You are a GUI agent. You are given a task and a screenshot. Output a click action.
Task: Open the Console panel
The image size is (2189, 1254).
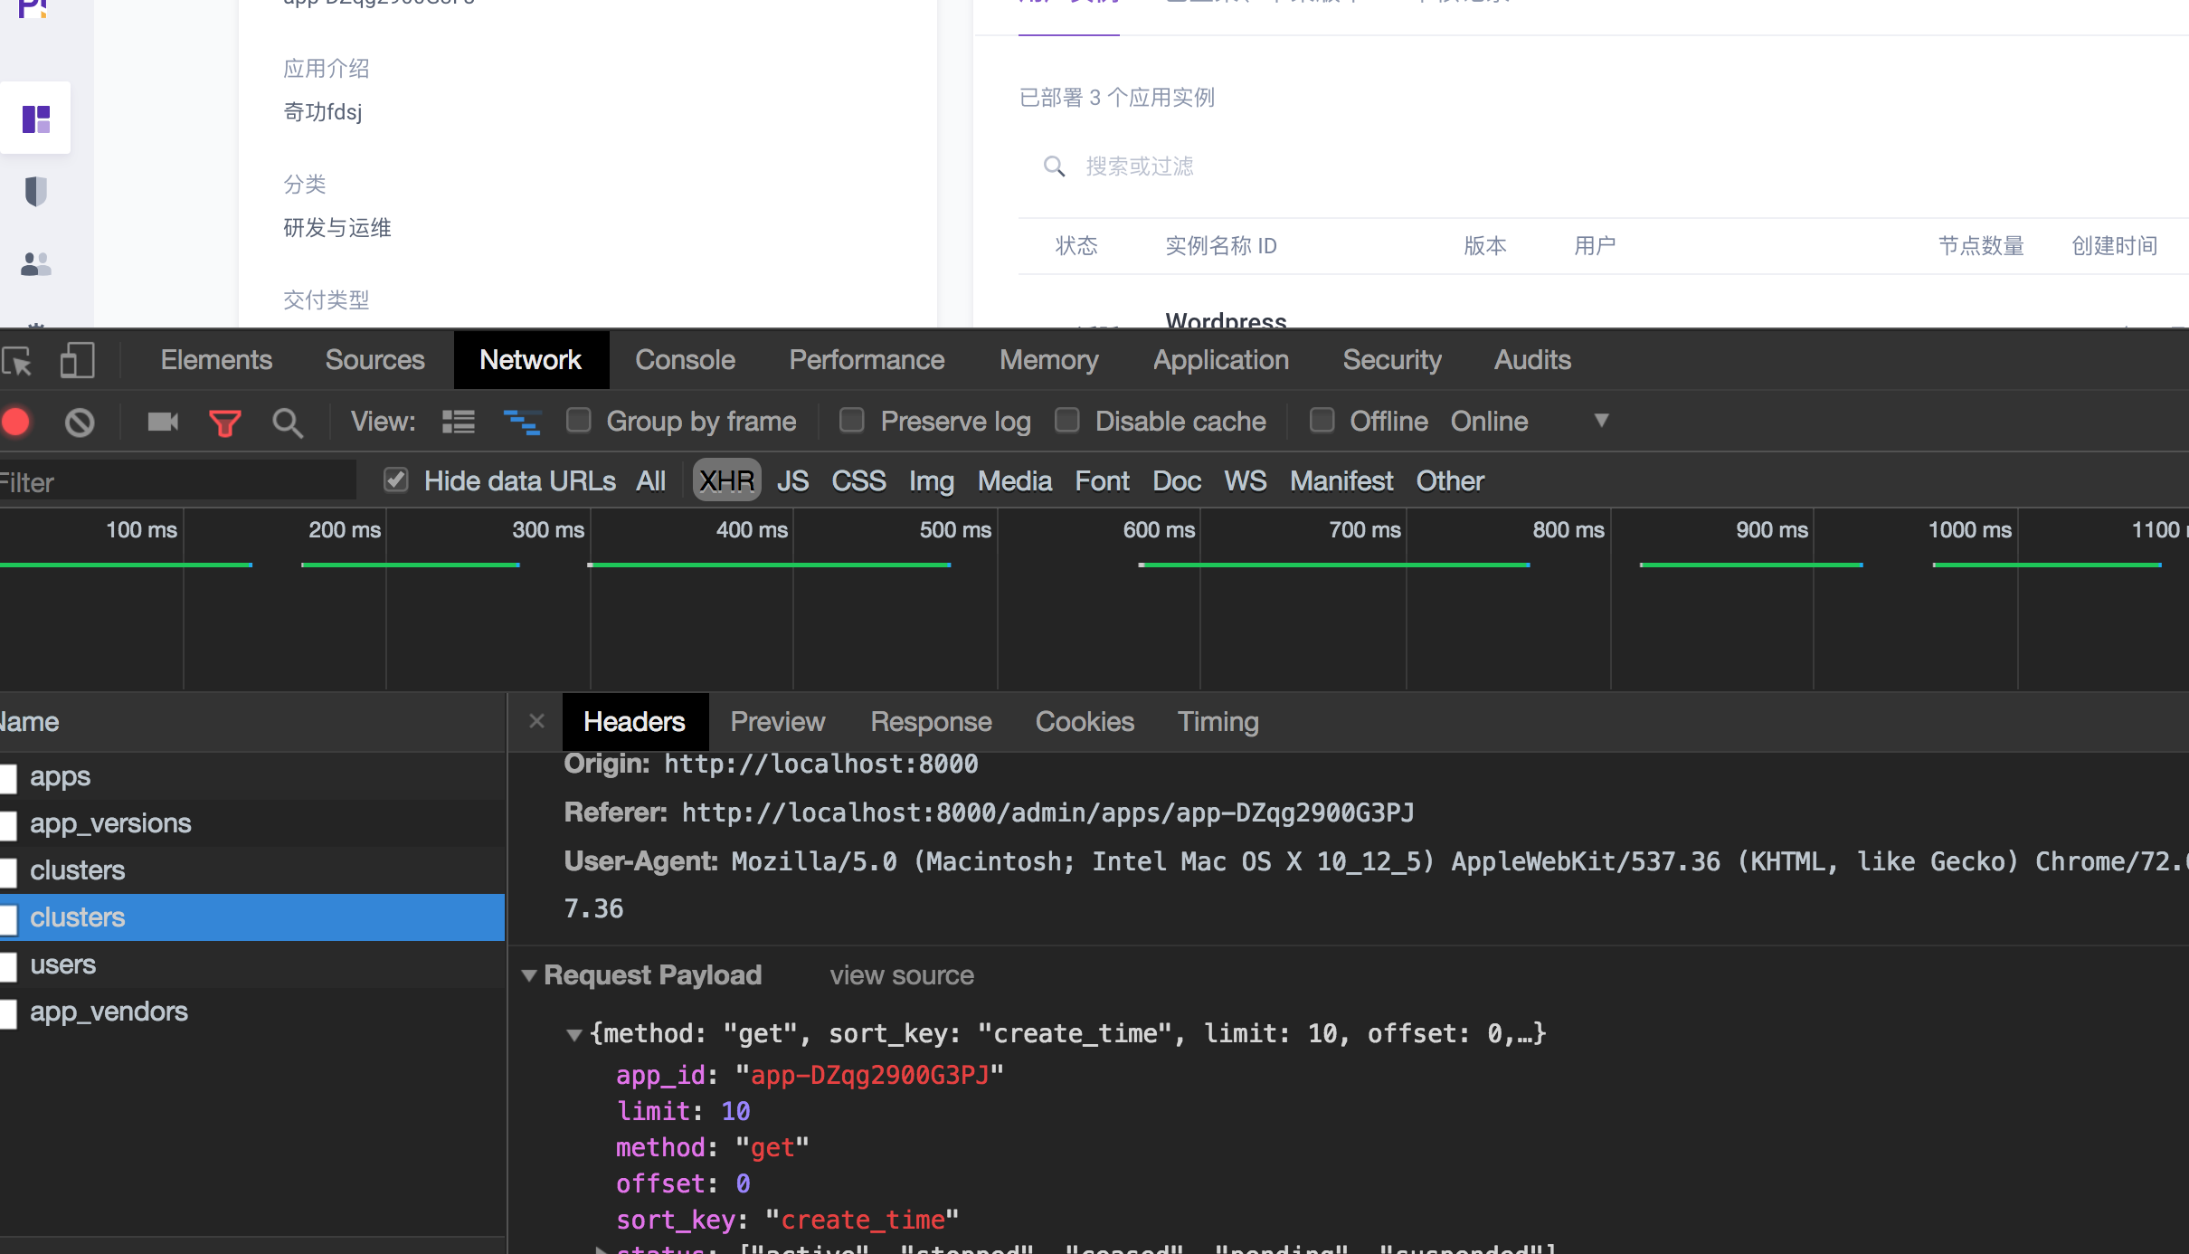(684, 359)
